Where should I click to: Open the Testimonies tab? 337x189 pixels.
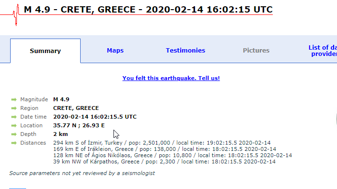tap(185, 51)
